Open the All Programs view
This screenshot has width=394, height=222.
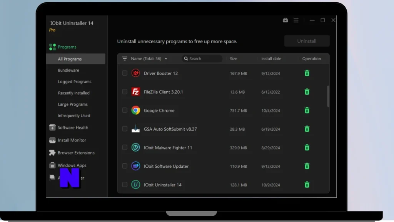pyautogui.click(x=76, y=59)
